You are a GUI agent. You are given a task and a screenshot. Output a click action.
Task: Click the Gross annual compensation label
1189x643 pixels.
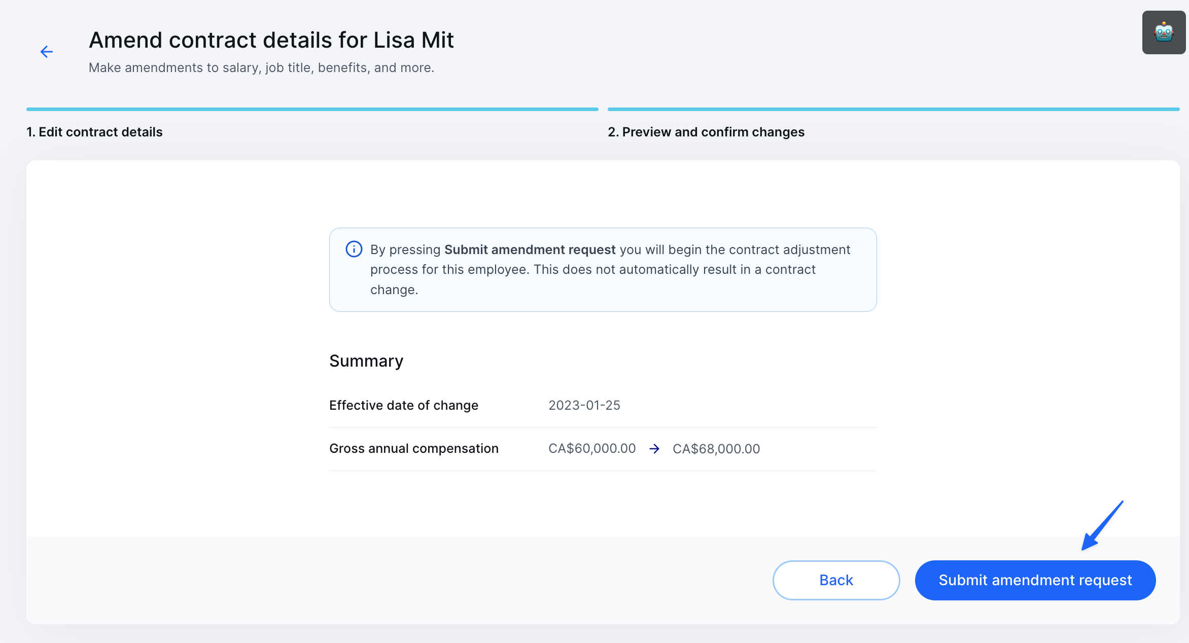[413, 448]
